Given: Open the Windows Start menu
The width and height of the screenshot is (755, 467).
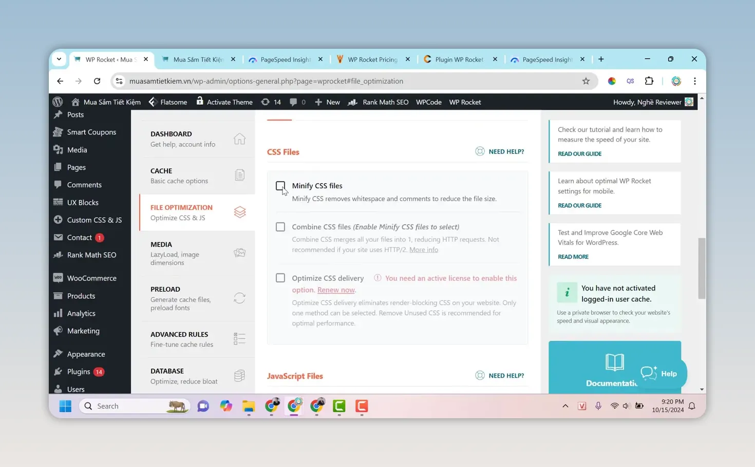Looking at the screenshot, I should pos(65,406).
